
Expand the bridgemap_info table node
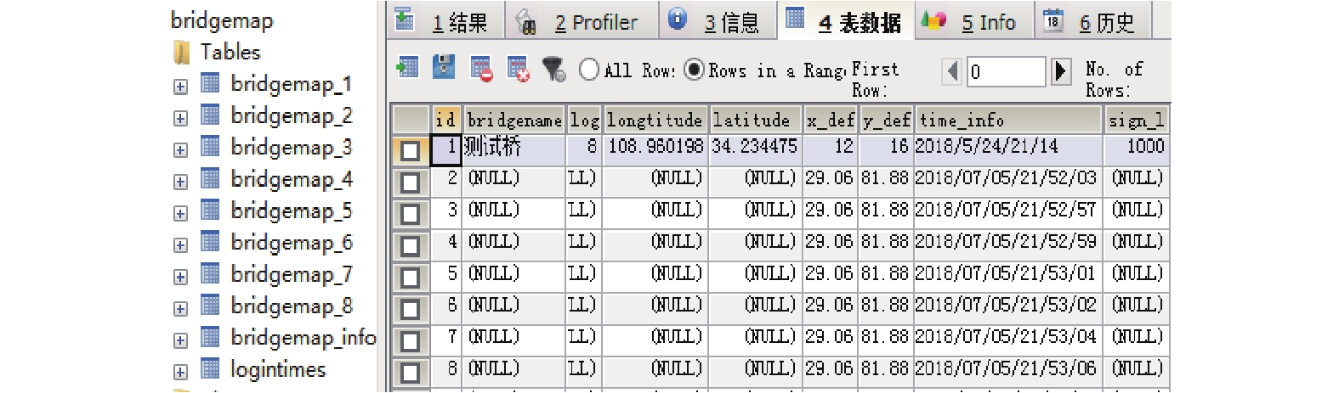tap(180, 340)
